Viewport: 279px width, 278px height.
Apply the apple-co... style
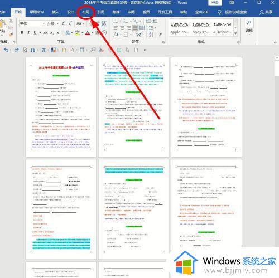click(x=180, y=28)
